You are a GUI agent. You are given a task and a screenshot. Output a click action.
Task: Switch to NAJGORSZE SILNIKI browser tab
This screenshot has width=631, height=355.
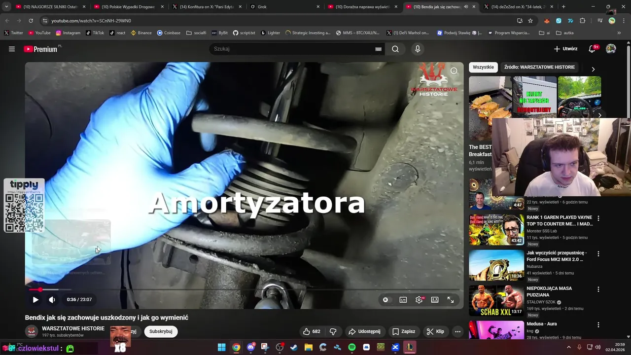tap(51, 7)
